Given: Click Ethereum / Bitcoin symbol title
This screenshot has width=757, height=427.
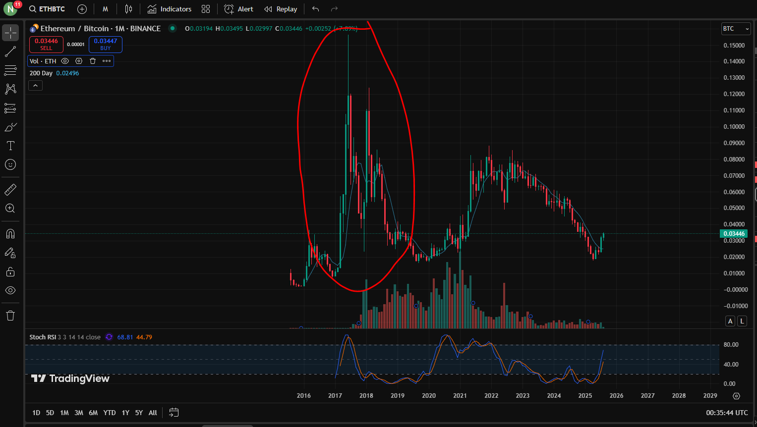Looking at the screenshot, I should pyautogui.click(x=101, y=28).
